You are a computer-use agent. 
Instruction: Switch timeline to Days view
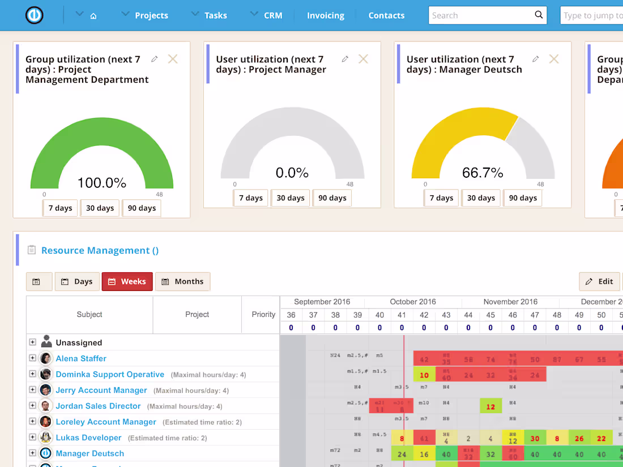tap(76, 281)
